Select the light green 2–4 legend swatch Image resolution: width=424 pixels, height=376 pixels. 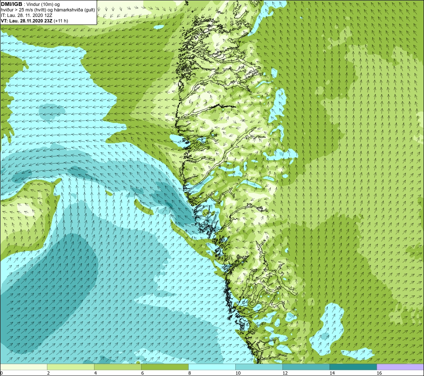point(71,367)
